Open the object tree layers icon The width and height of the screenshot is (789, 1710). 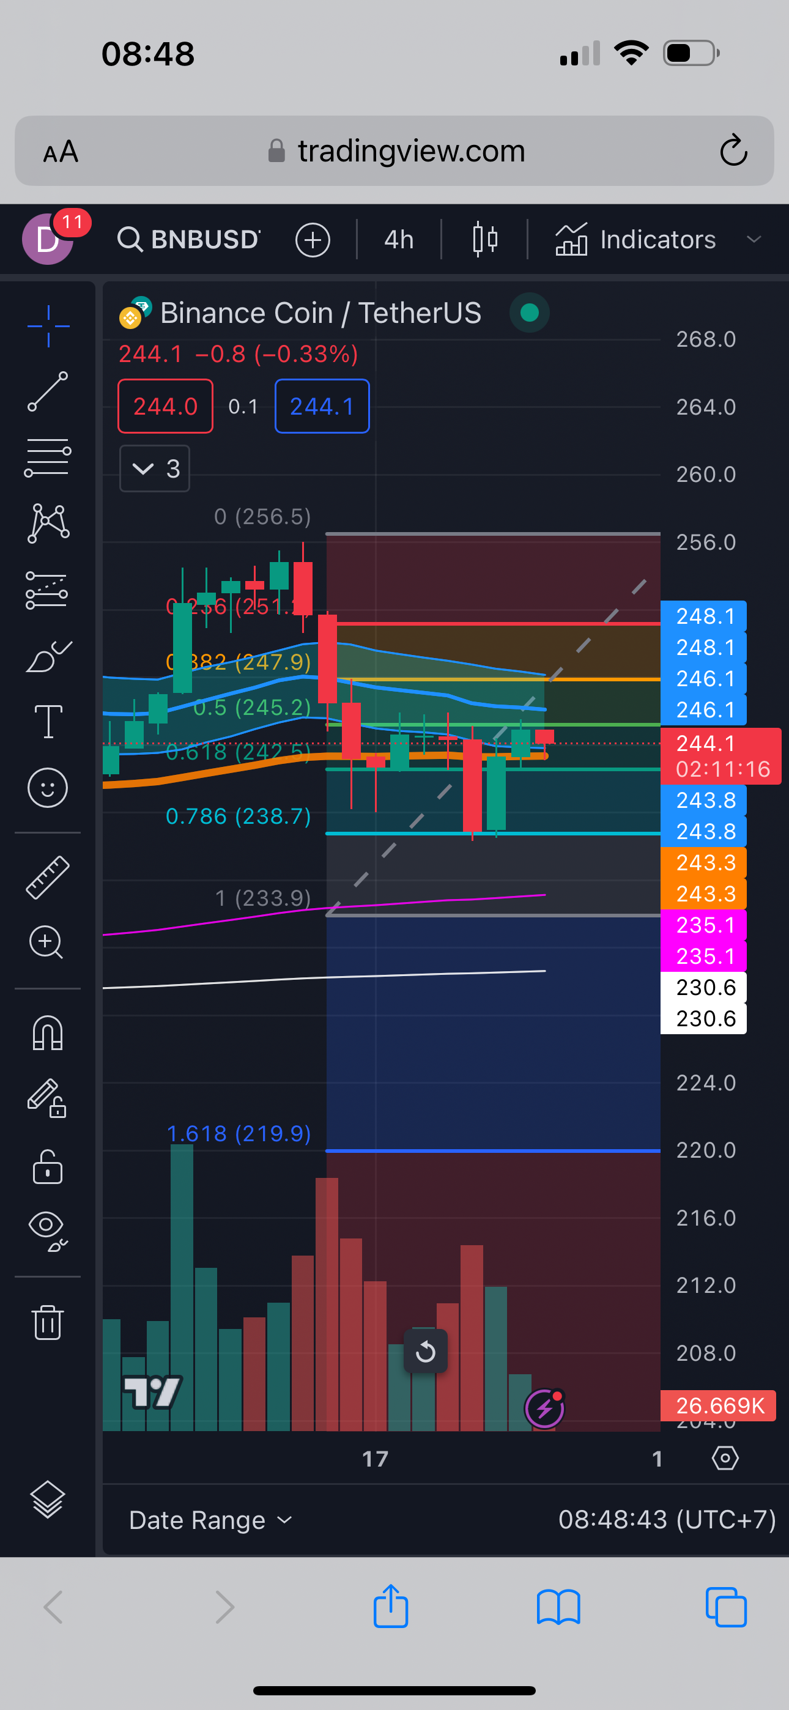(x=48, y=1500)
